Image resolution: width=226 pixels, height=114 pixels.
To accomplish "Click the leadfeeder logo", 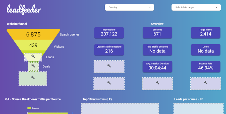I will coord(24,9).
